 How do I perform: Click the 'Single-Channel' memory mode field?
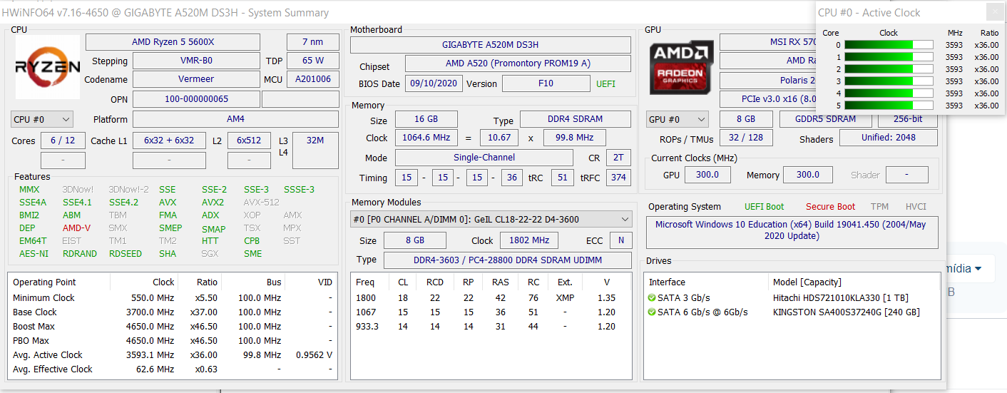coord(484,158)
